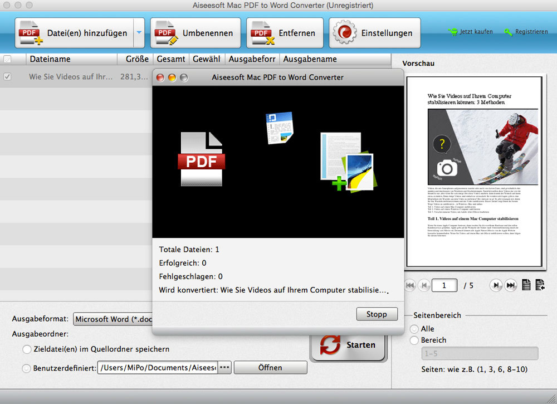Image resolution: width=557 pixels, height=404 pixels.
Task: Click the 'Erfolgreich: 0' text
Action: click(x=183, y=263)
